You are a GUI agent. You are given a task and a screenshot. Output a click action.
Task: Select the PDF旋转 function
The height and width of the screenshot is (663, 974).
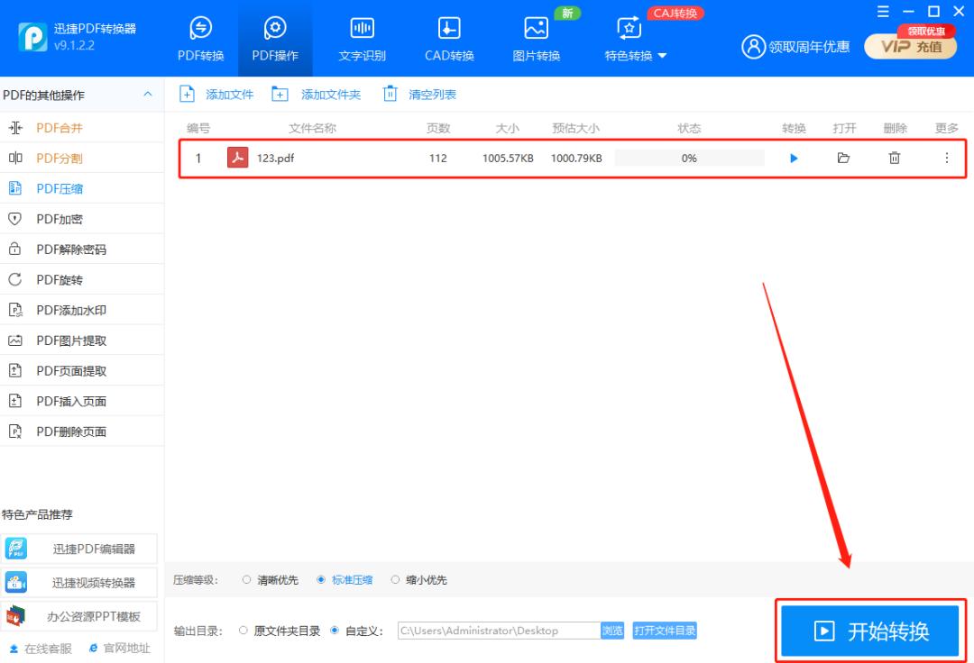click(56, 278)
